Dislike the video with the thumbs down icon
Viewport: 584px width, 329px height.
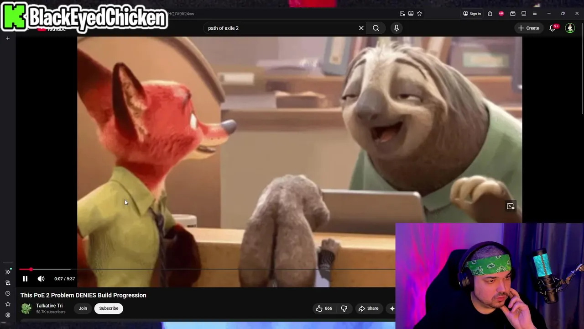point(344,308)
